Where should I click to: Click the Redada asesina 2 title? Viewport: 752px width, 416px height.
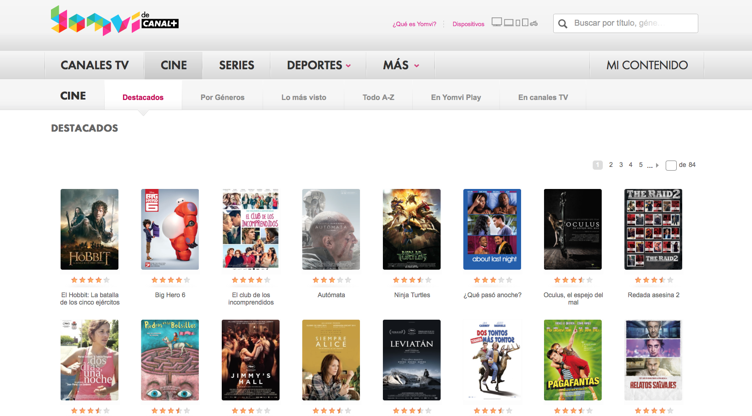tap(654, 295)
